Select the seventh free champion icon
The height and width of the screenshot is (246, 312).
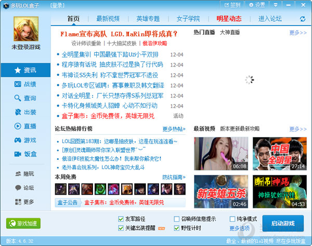coord(140,189)
